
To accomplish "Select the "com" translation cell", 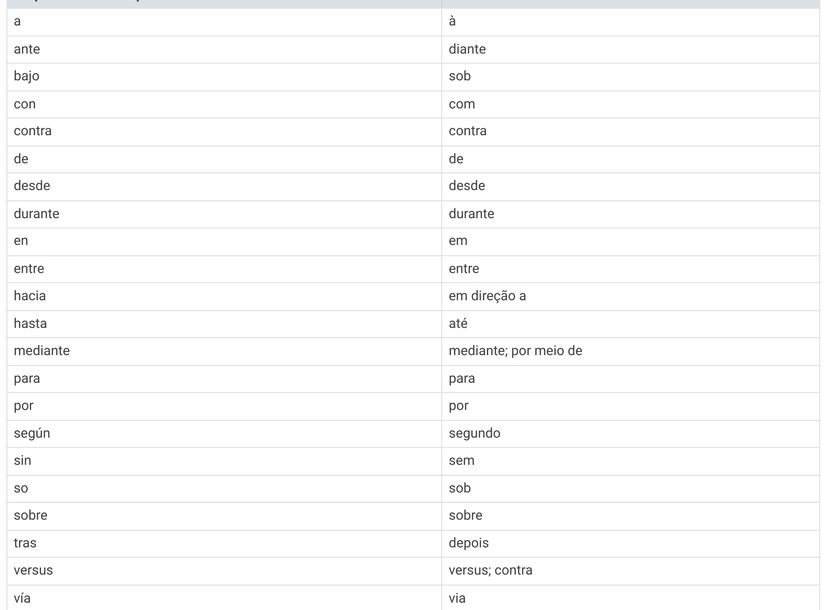I will pyautogui.click(x=630, y=104).
